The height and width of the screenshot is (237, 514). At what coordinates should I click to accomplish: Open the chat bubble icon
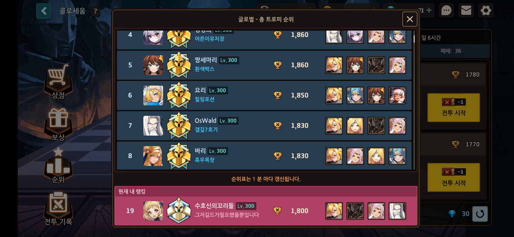click(446, 11)
